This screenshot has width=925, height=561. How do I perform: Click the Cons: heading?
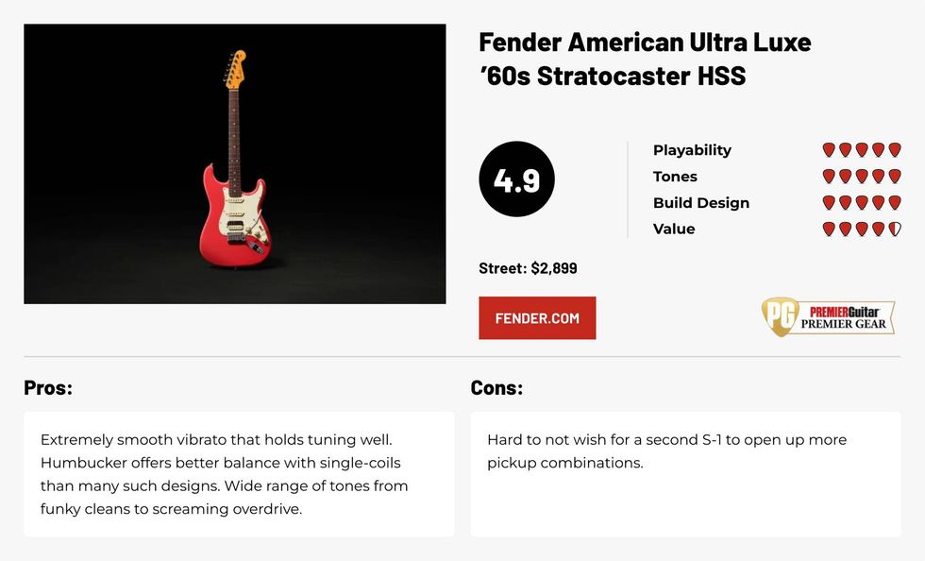(x=496, y=387)
